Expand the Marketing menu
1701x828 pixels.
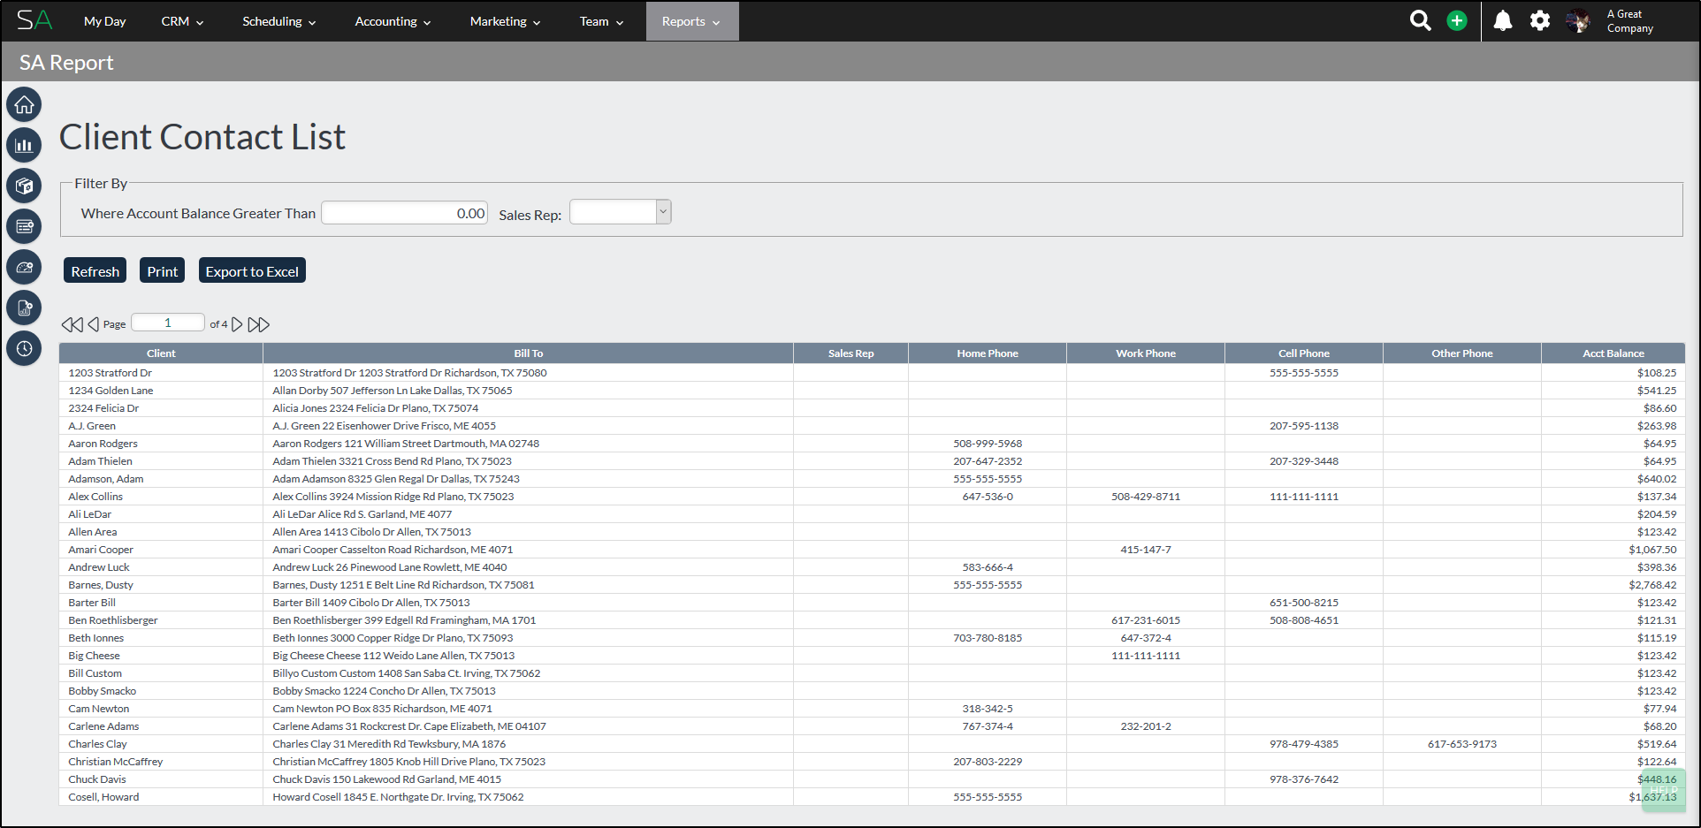pyautogui.click(x=505, y=21)
